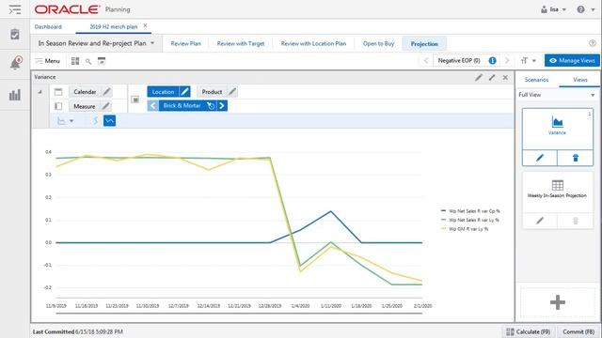Open the reports bar chart sidebar icon
The image size is (602, 338).
15,95
